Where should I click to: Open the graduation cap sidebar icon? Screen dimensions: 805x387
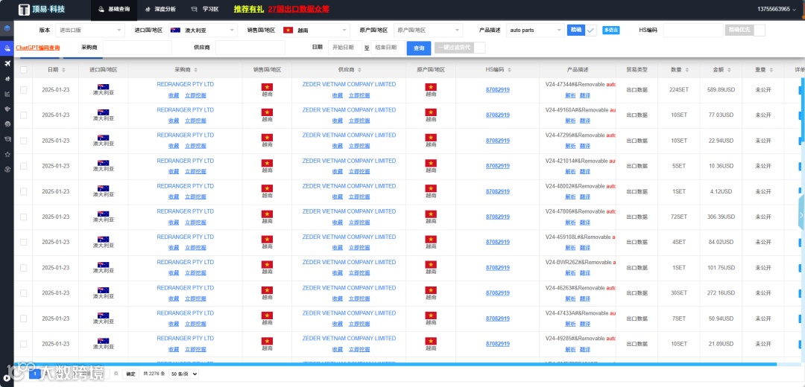(7, 139)
